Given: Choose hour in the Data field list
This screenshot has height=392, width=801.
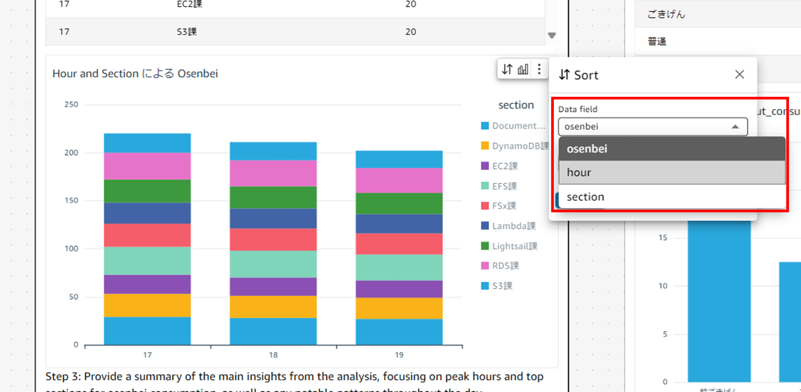Looking at the screenshot, I should click(x=672, y=173).
